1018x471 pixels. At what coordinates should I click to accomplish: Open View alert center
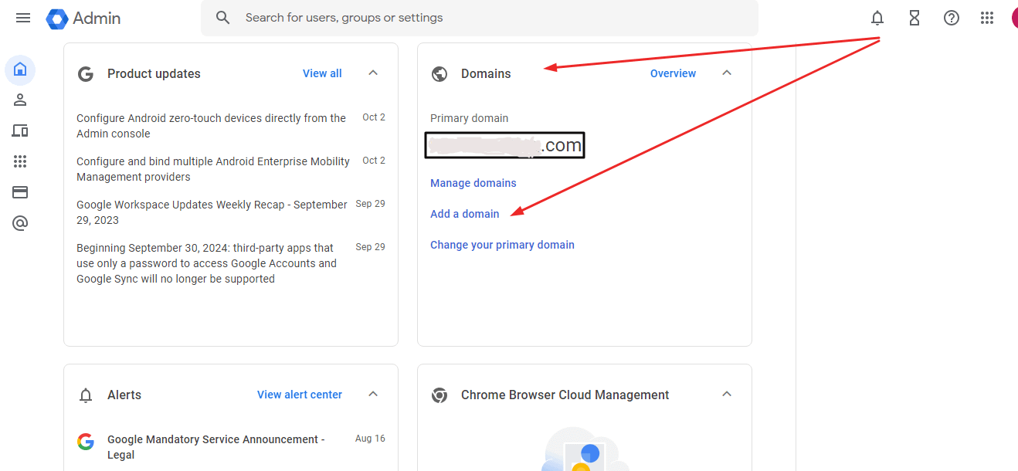tap(300, 395)
